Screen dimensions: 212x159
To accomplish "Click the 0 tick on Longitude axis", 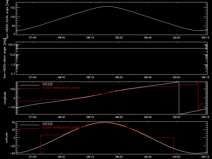I will (x=14, y=98).
